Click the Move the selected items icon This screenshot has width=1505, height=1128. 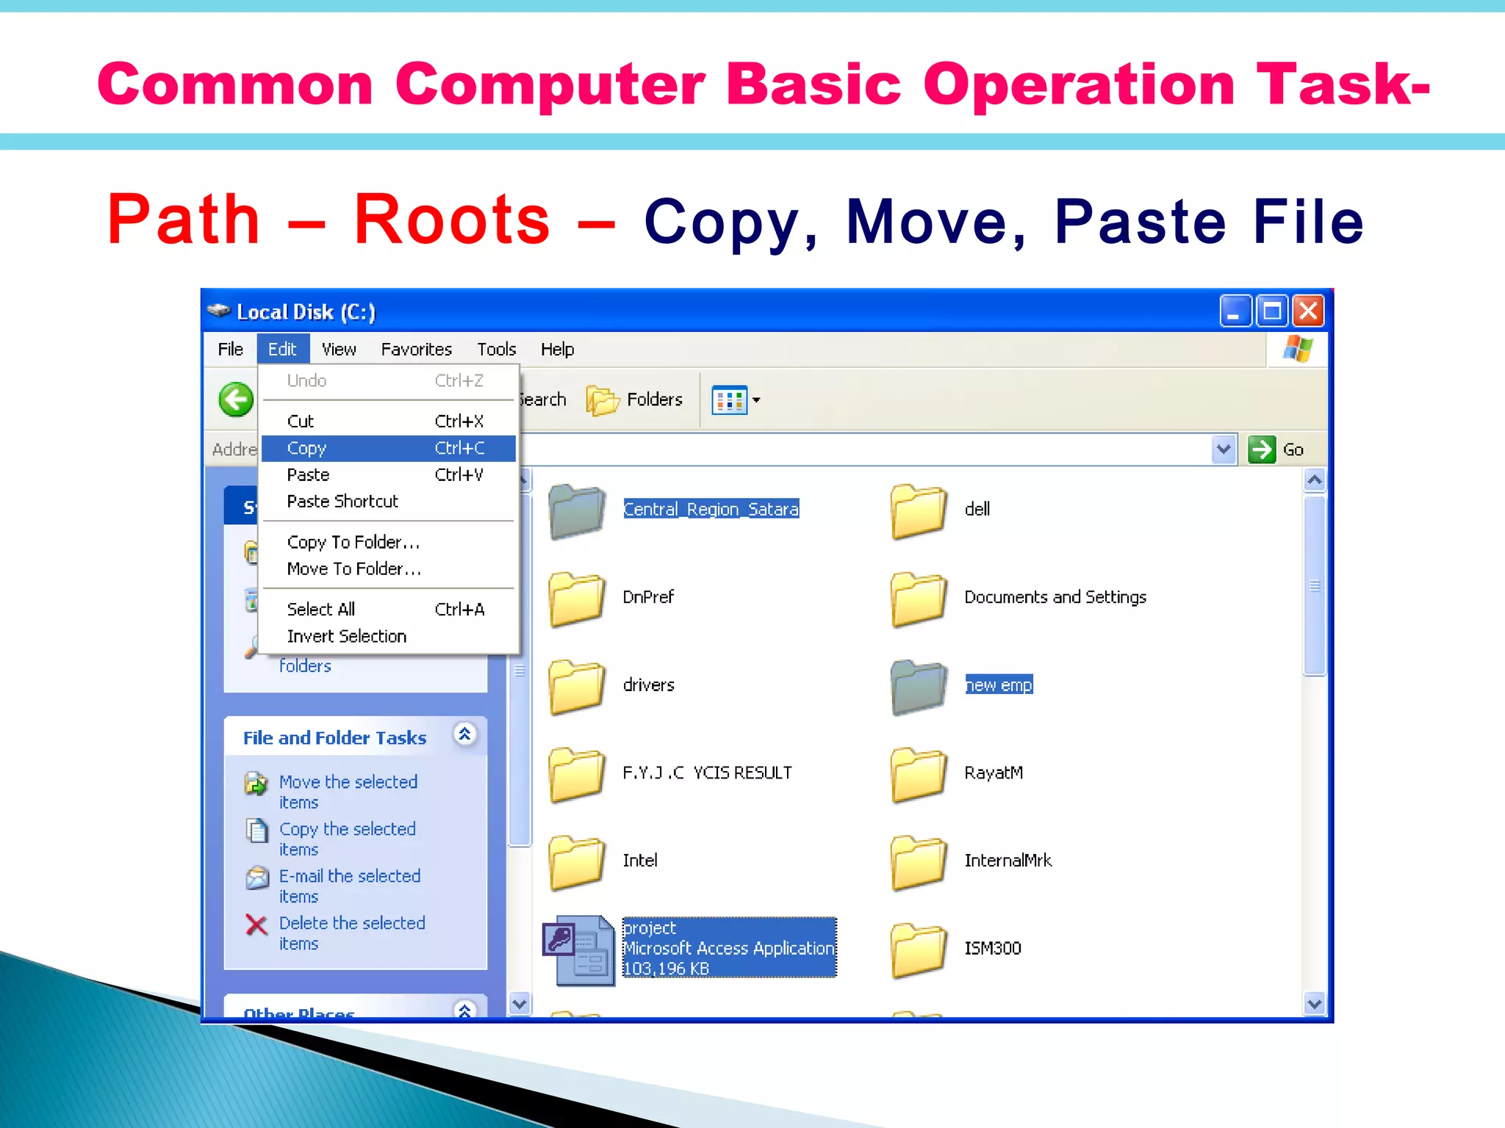[256, 784]
